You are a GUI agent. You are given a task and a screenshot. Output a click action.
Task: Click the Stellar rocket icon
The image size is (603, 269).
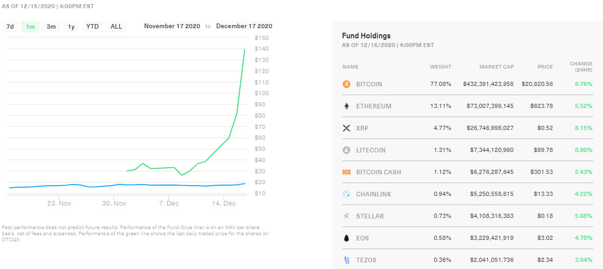[346, 216]
